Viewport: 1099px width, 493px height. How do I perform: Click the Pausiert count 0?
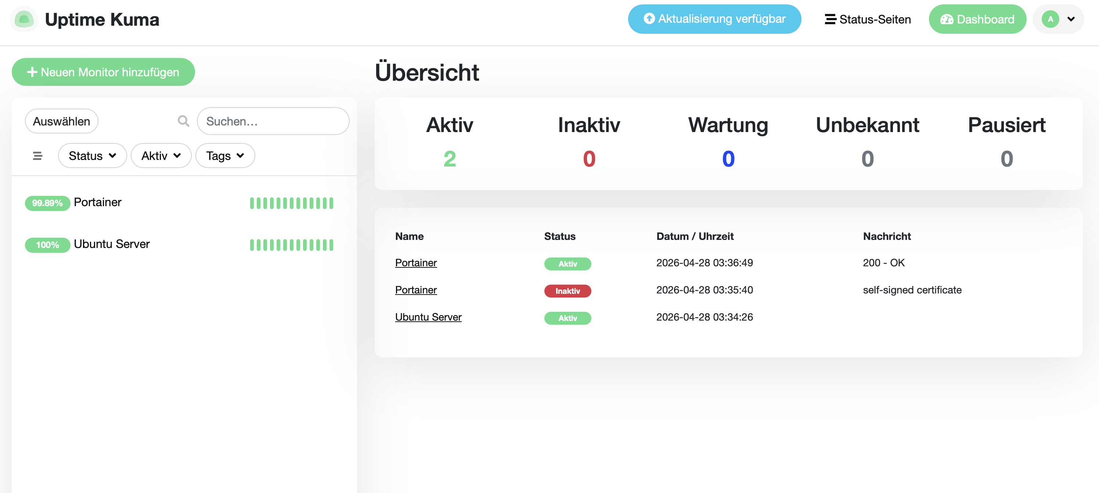click(x=1006, y=159)
